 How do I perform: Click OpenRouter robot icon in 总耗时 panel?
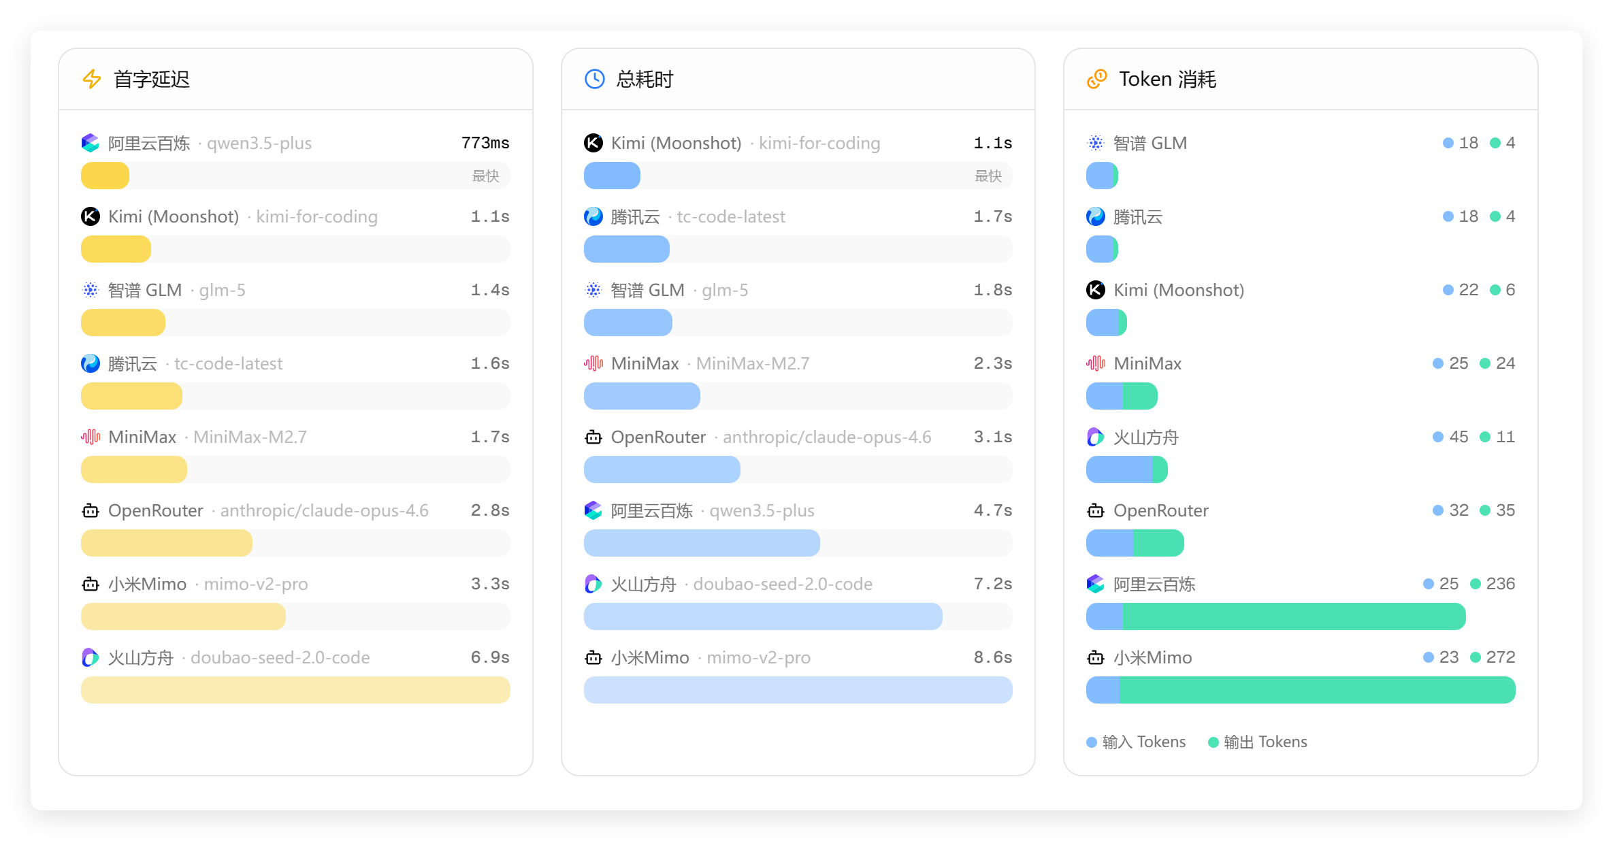click(593, 437)
